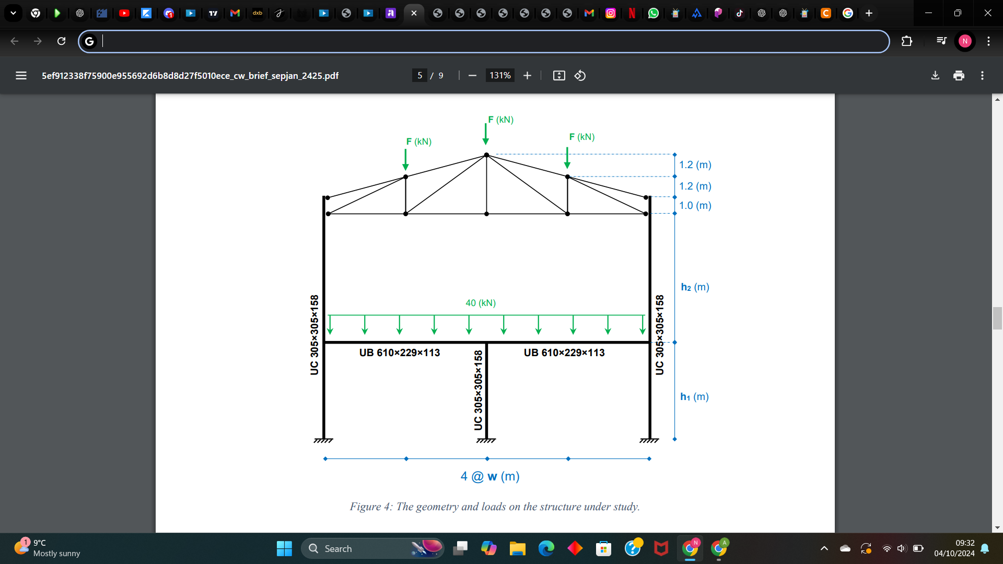Open the Chrome profile avatar N
The height and width of the screenshot is (564, 1003).
(x=964, y=41)
